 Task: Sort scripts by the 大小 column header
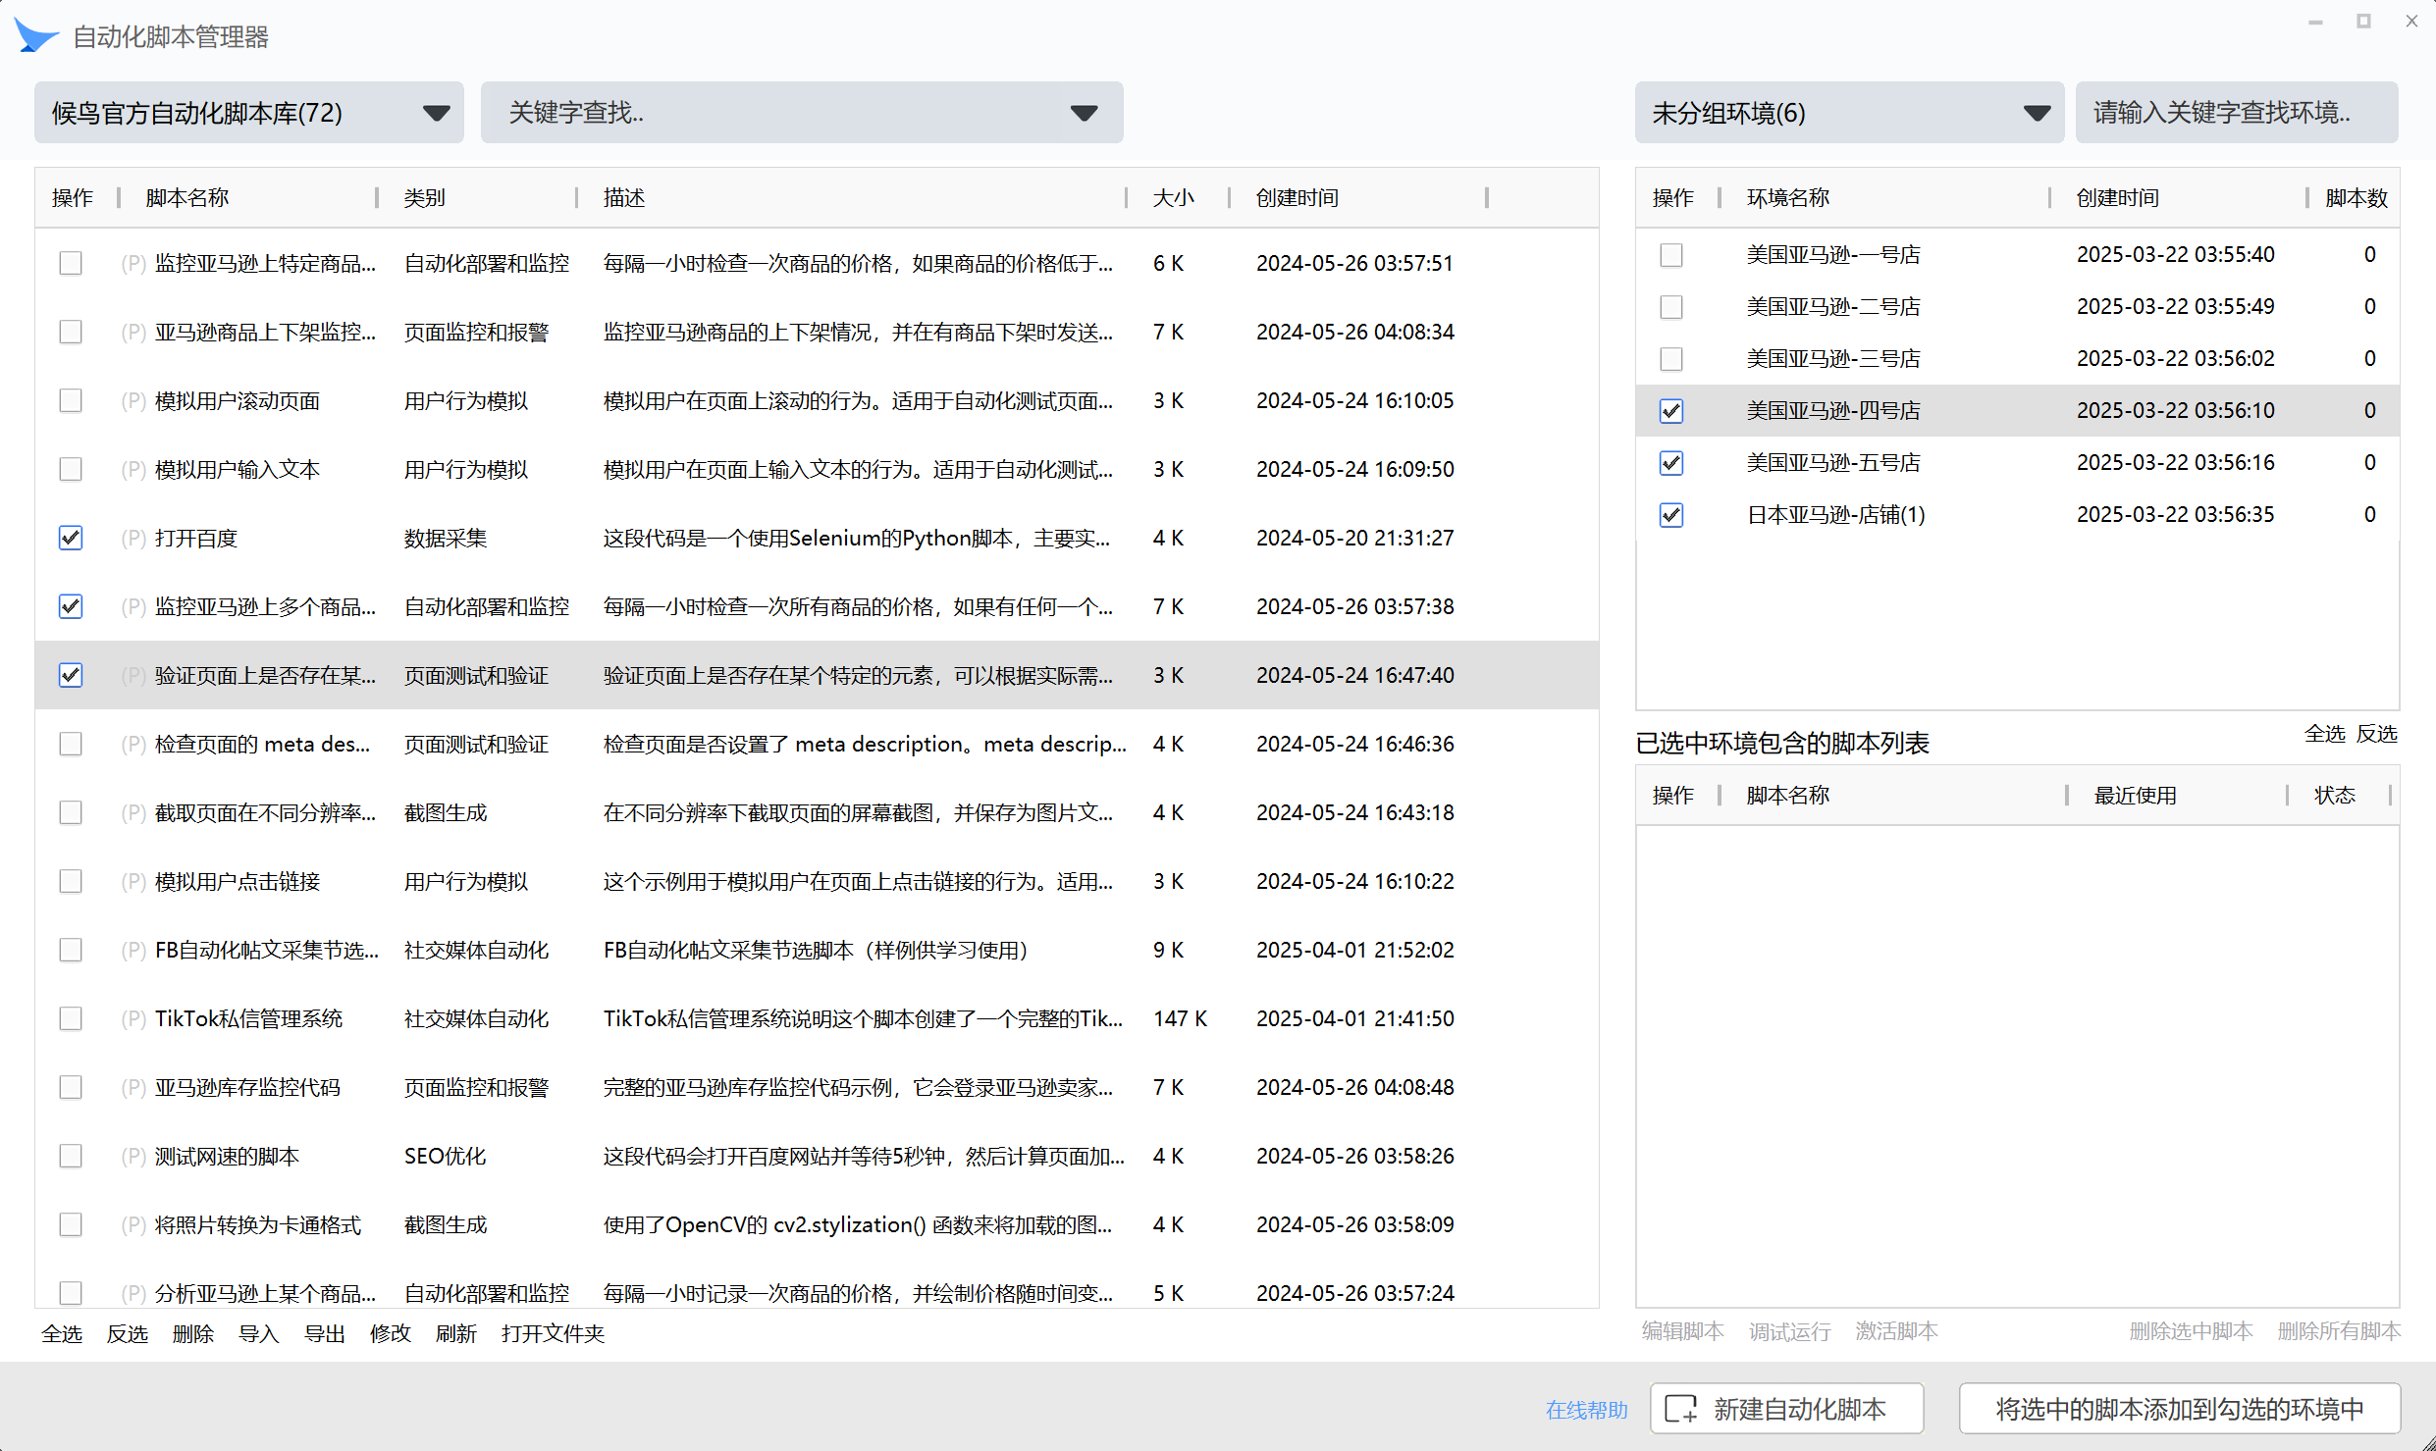tap(1174, 198)
